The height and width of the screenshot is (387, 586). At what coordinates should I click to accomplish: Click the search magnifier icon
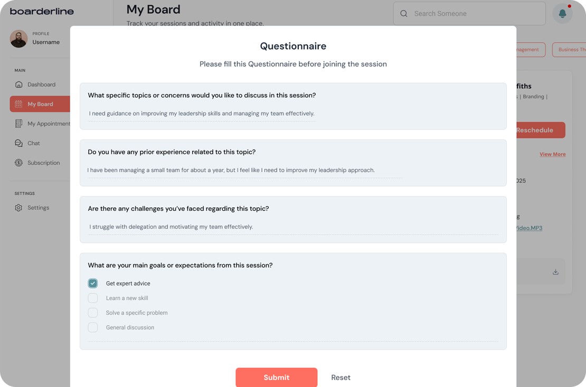coord(404,14)
